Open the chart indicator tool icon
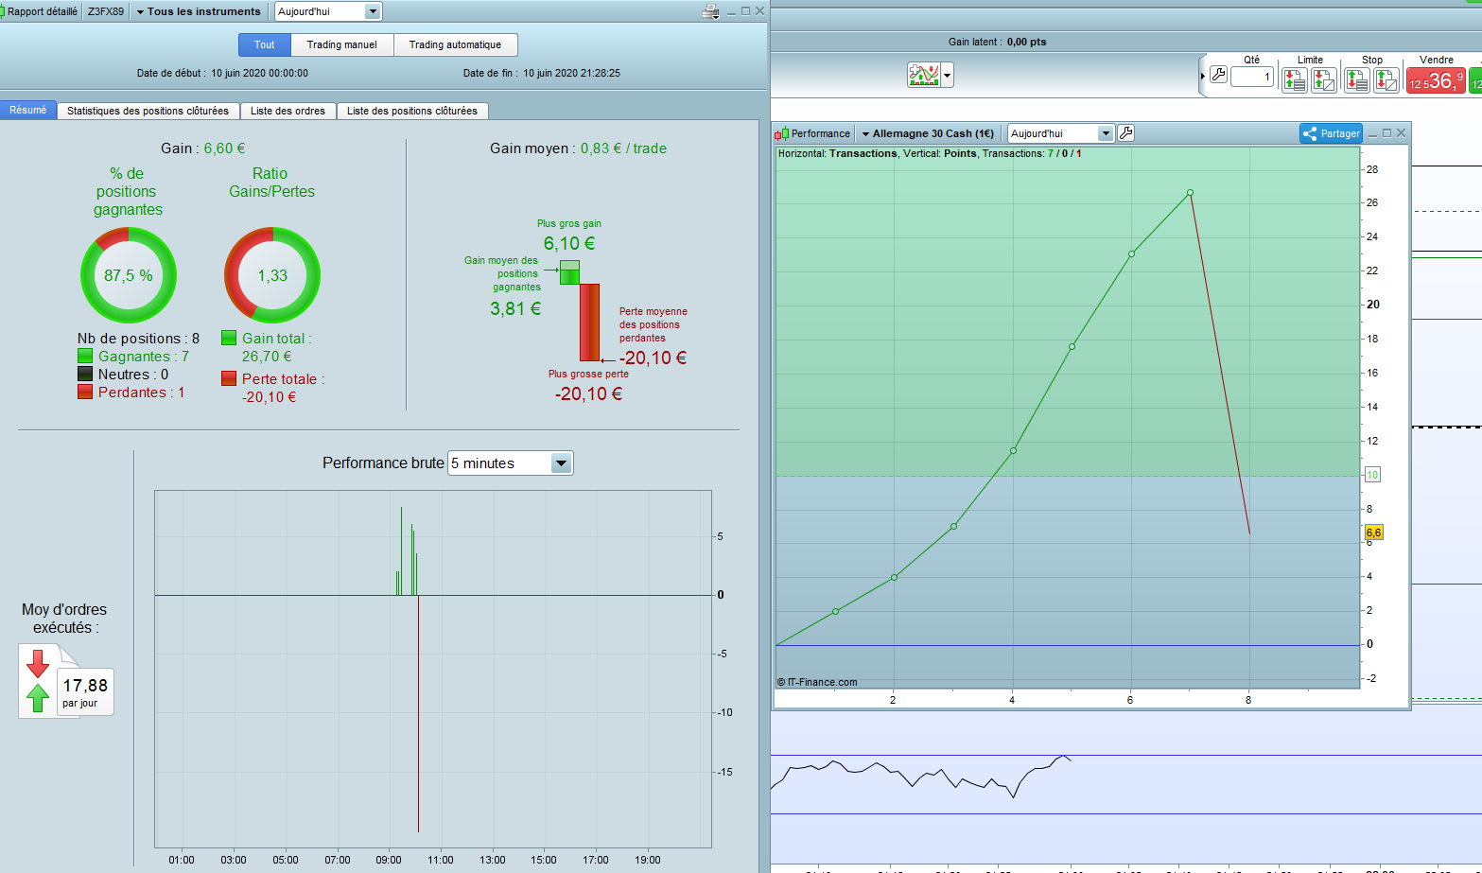 [924, 75]
